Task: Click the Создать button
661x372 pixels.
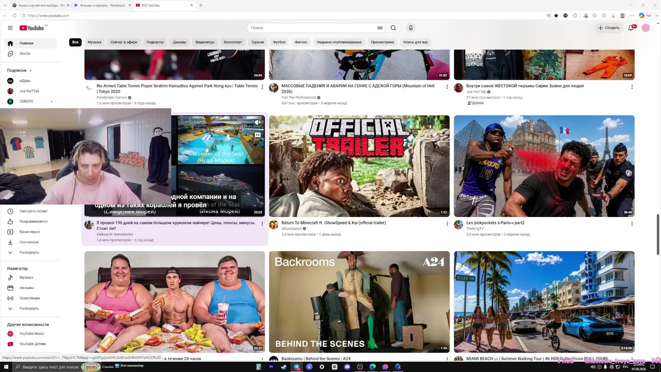Action: click(x=609, y=28)
